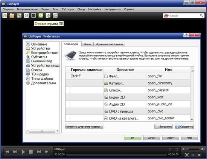Toggle the shuffle icon in the player display
Viewport: 207px width, 159px height.
pyautogui.click(x=177, y=150)
